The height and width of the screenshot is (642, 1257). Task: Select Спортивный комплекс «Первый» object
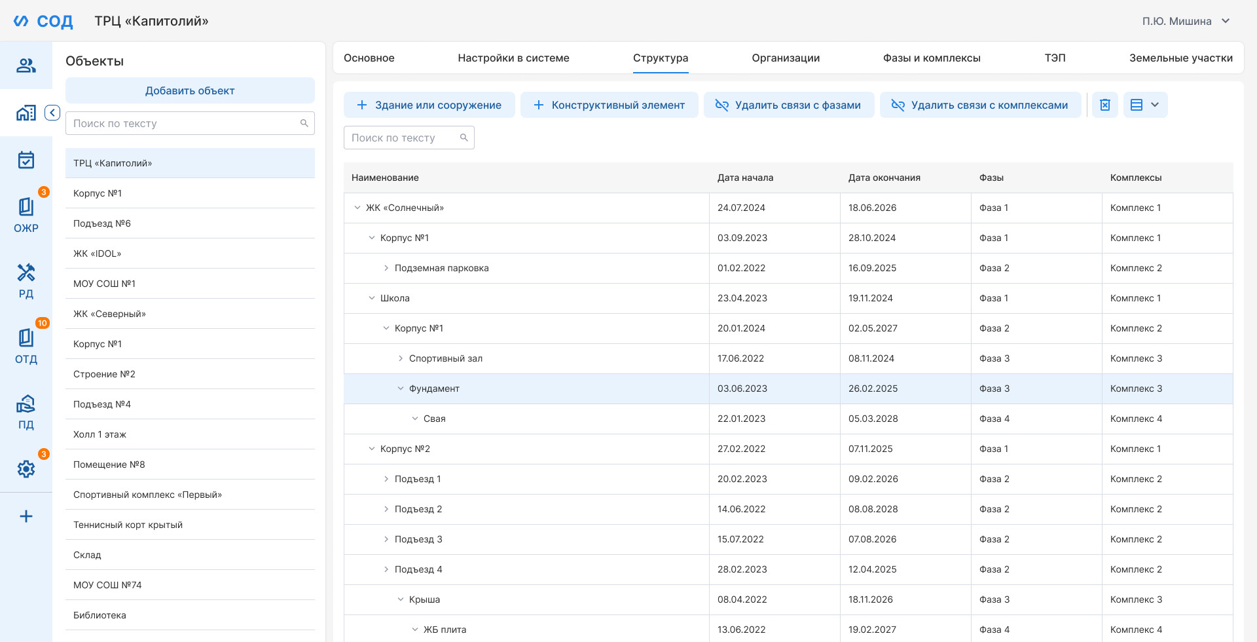coord(190,495)
